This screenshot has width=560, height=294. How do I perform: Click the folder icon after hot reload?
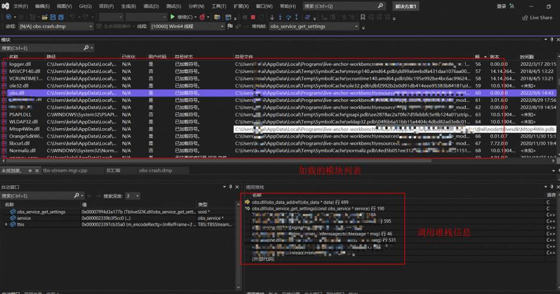coord(217,17)
